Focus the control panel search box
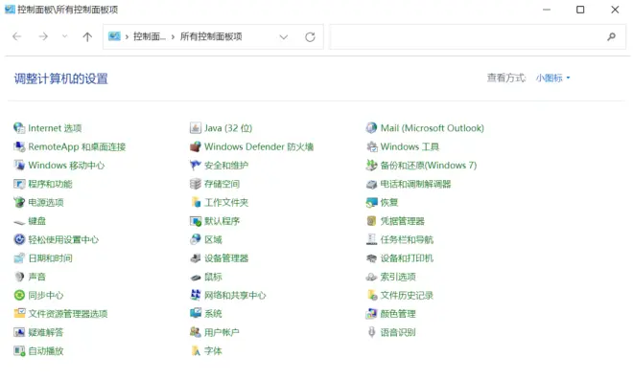Viewport: 633px width, 380px height. 478,36
